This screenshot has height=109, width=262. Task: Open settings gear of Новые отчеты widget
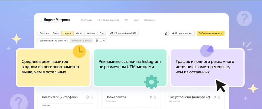click(x=151, y=97)
